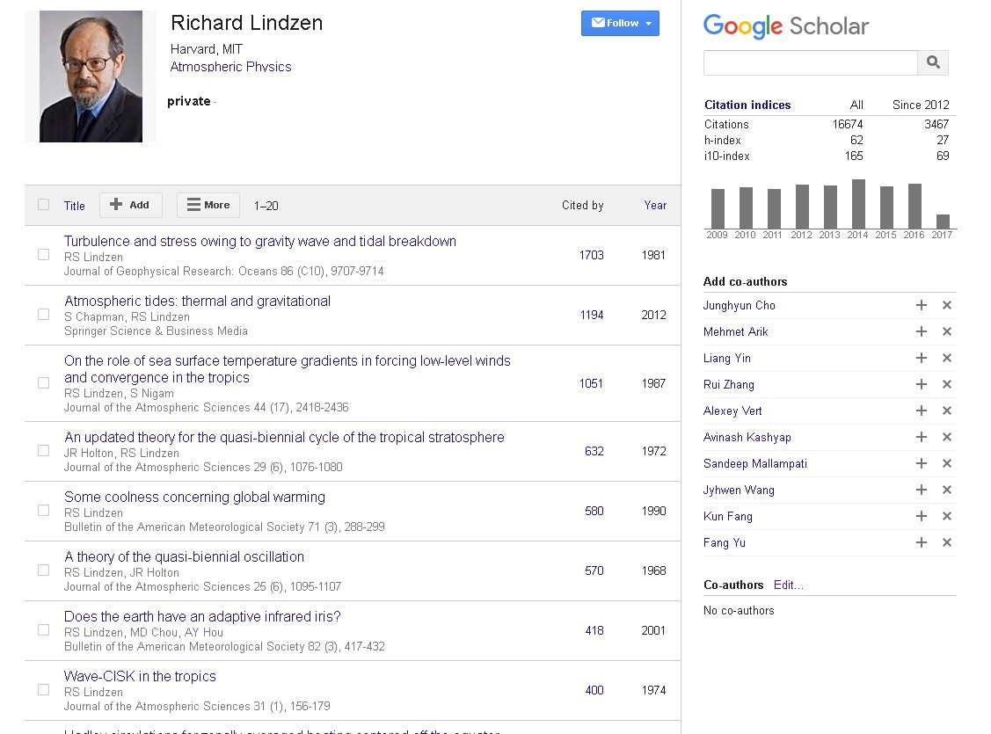
Task: Open Atmospheric tides: thermal and gravitational
Action: pyautogui.click(x=197, y=302)
